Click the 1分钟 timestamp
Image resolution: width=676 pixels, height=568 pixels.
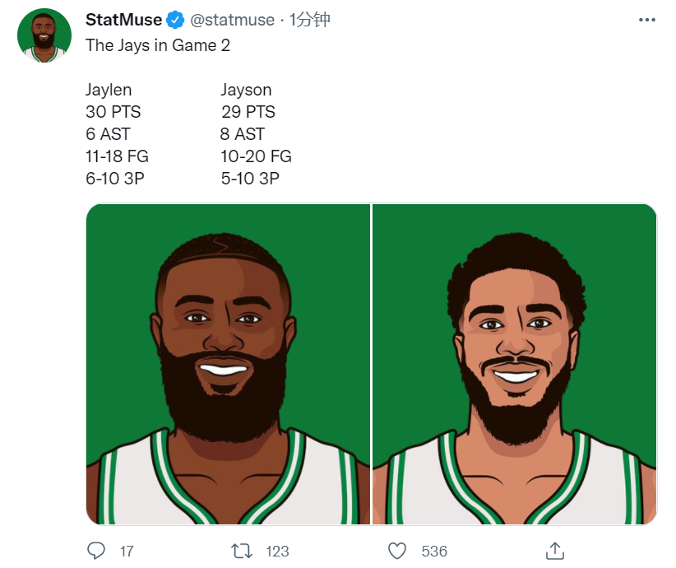(x=309, y=20)
